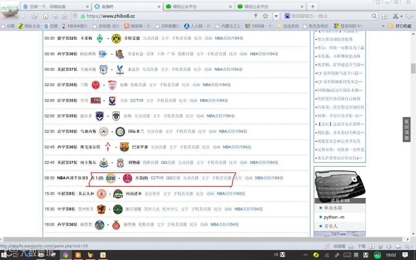
Task: Open the taskbar notification center icon
Action: click(405, 255)
